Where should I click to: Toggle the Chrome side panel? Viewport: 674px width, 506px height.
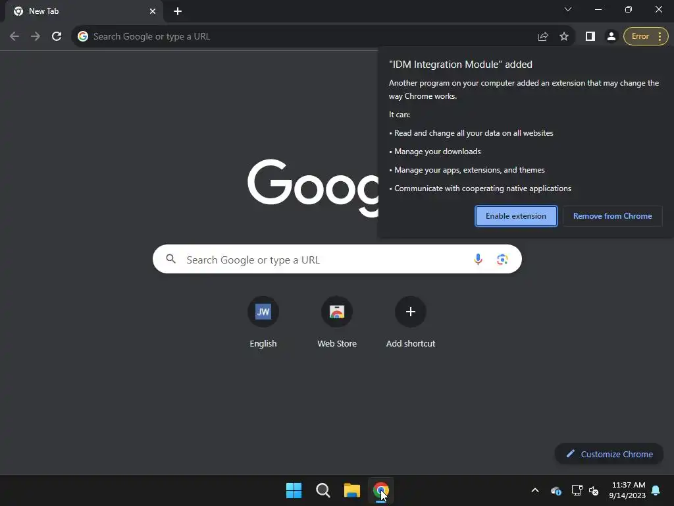pos(590,37)
